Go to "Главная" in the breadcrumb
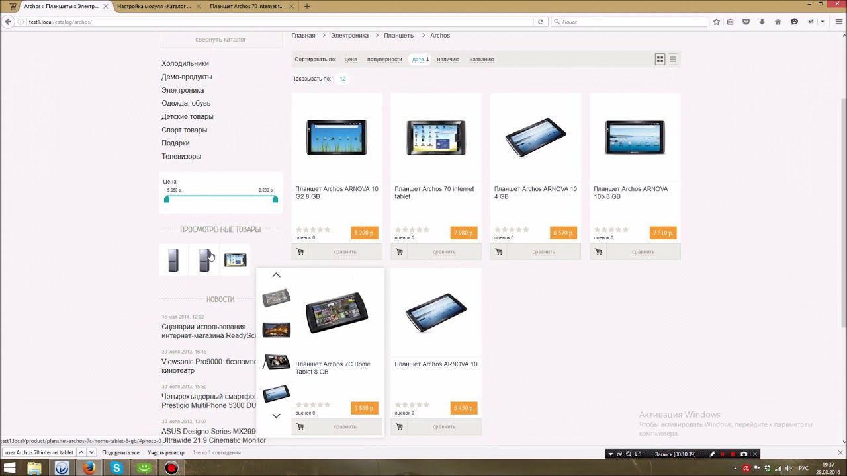 pyautogui.click(x=303, y=36)
